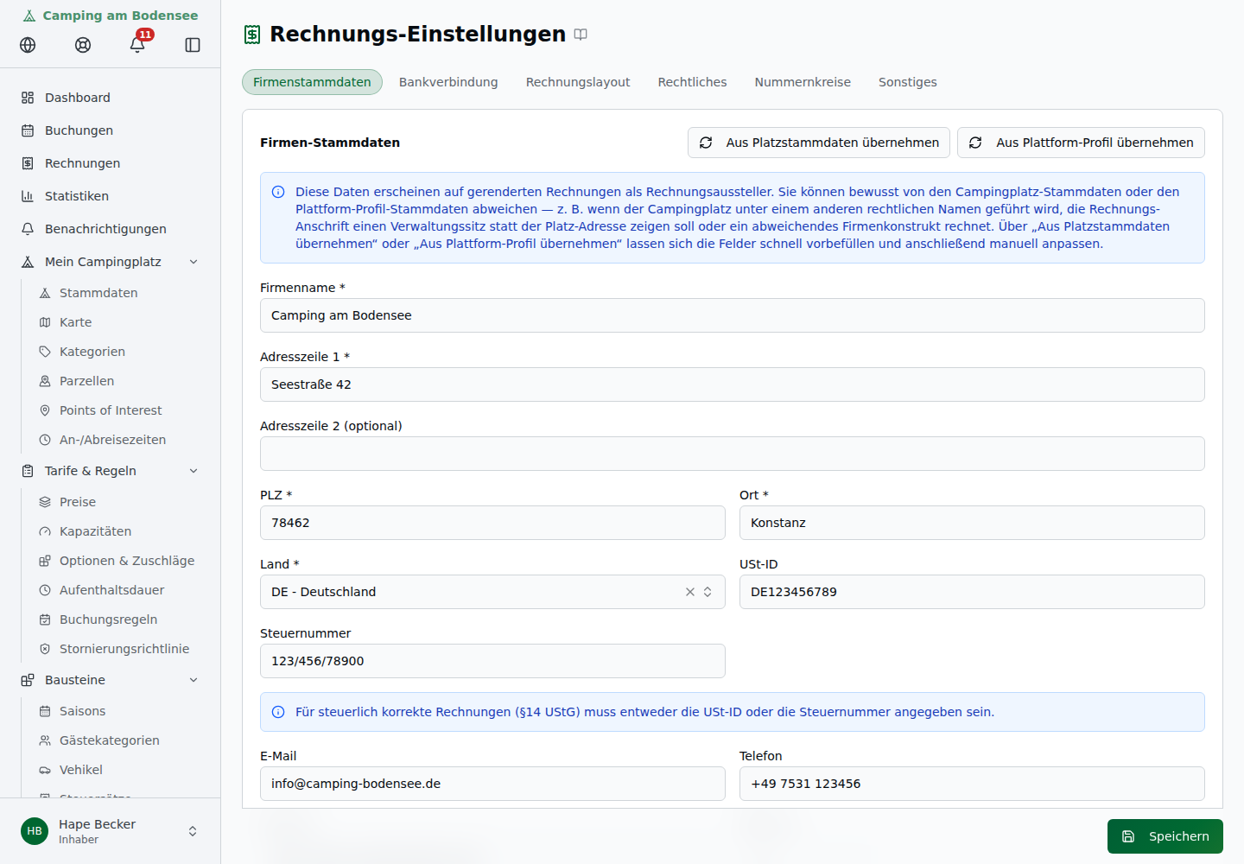Click the Aufenthaltsdauer clock icon

tap(45, 590)
